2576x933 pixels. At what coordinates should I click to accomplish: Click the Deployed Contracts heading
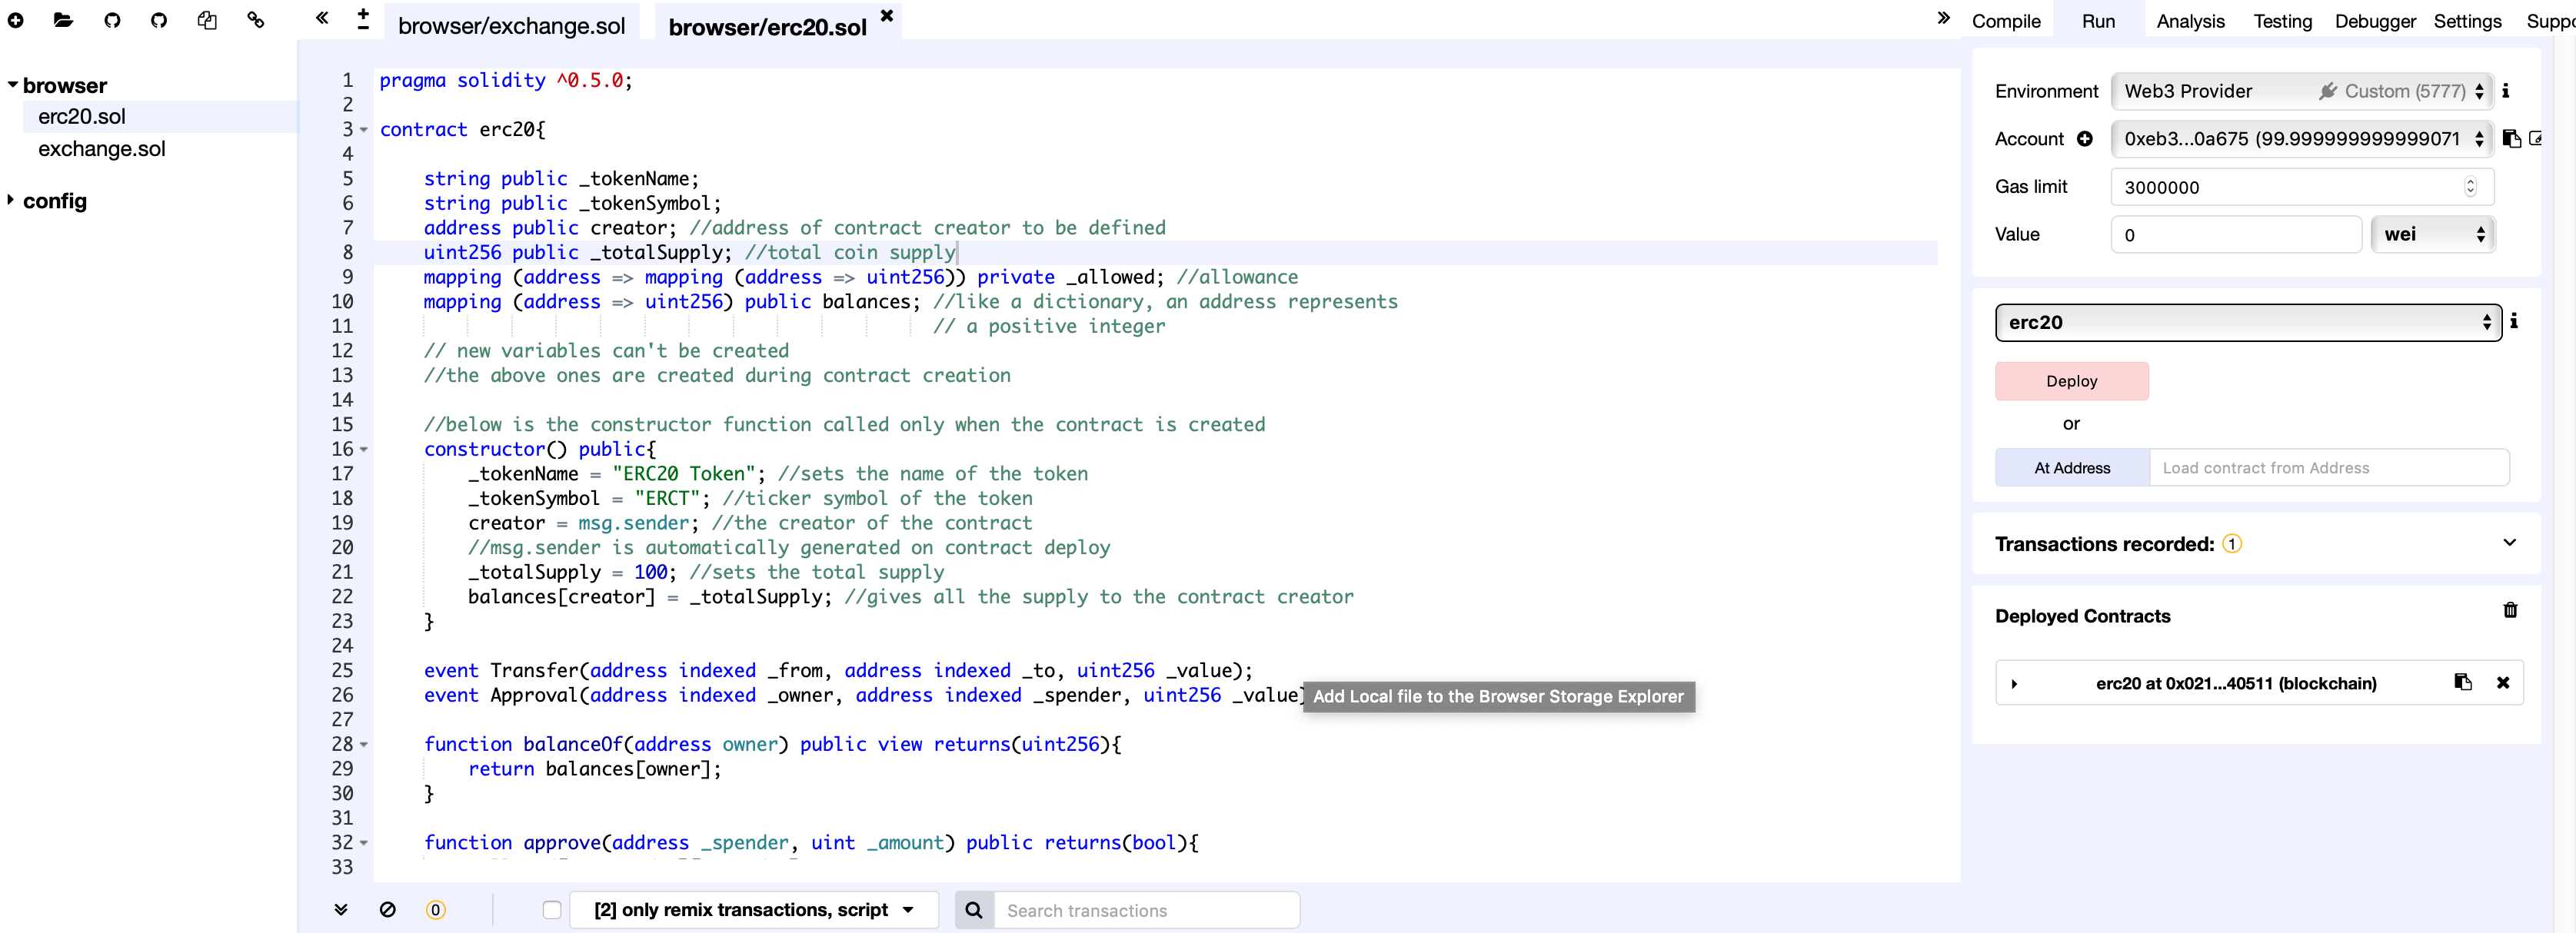(x=2082, y=616)
